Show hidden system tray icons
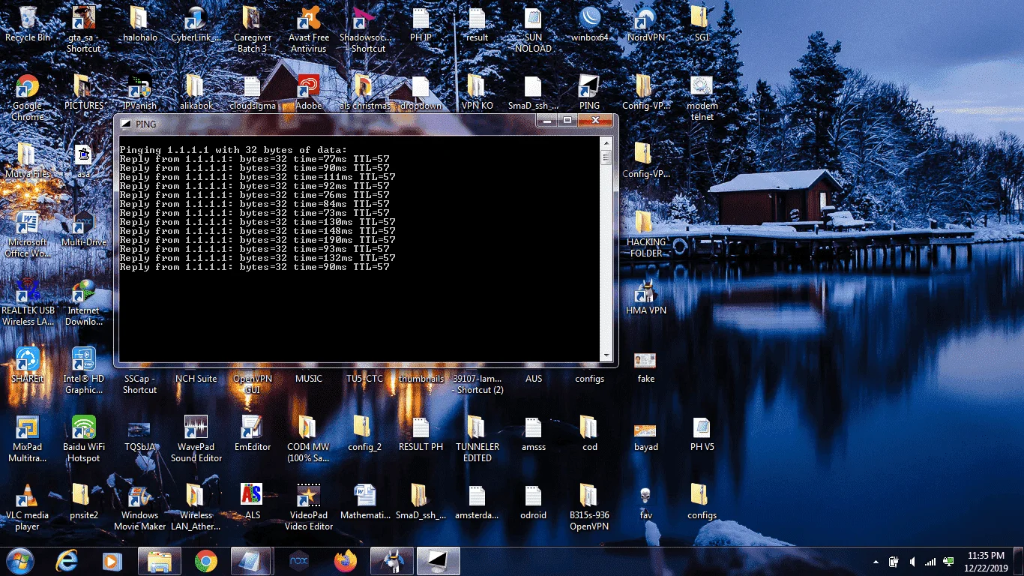This screenshot has height=576, width=1024. pos(876,562)
